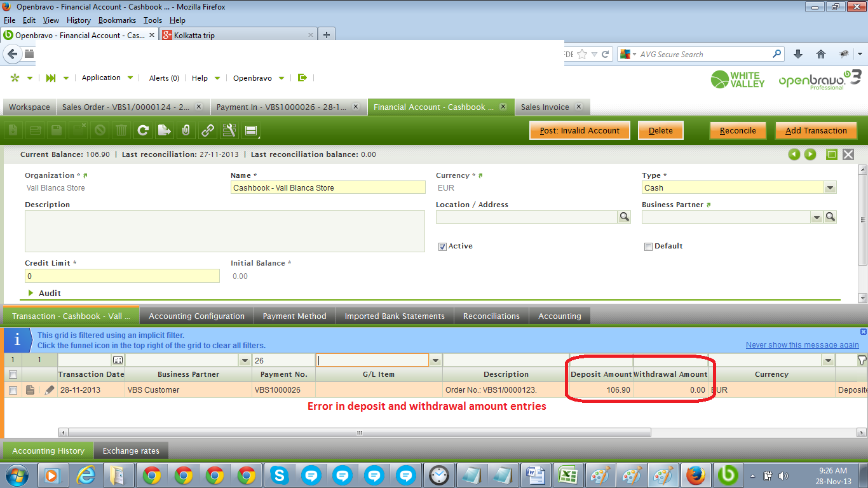
Task: Click the Post: Invalid Account button
Action: click(x=580, y=130)
